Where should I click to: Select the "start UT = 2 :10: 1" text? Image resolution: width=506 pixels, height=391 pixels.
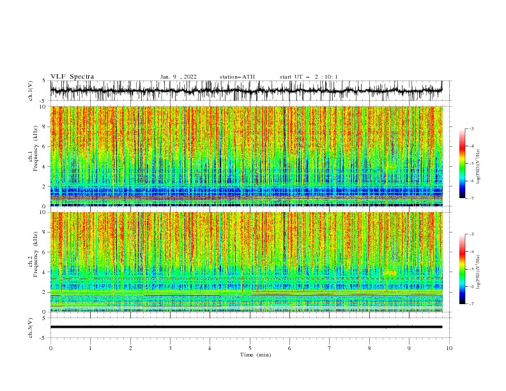309,77
